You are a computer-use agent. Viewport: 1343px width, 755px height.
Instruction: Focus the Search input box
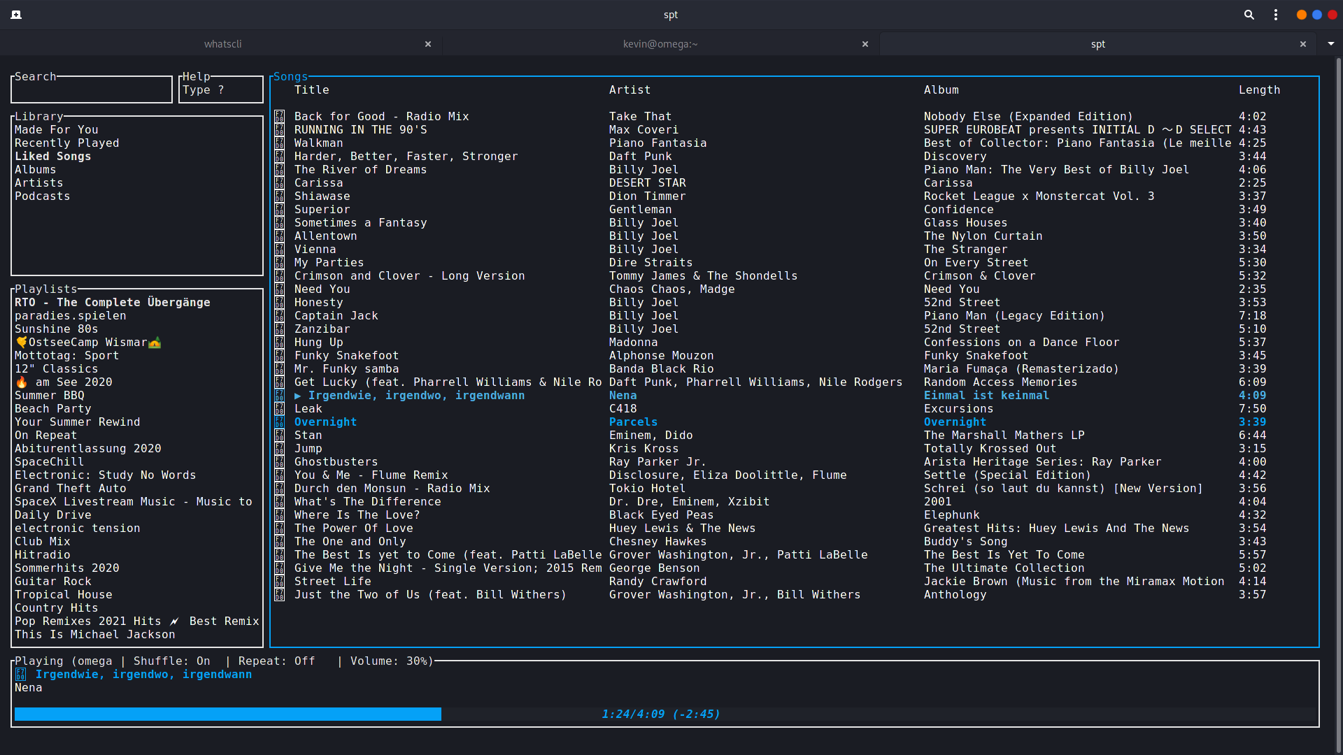click(92, 90)
